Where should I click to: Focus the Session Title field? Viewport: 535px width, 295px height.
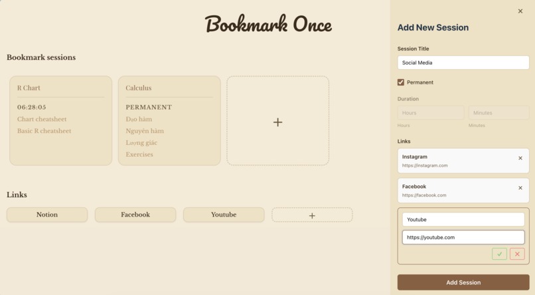[x=463, y=62]
